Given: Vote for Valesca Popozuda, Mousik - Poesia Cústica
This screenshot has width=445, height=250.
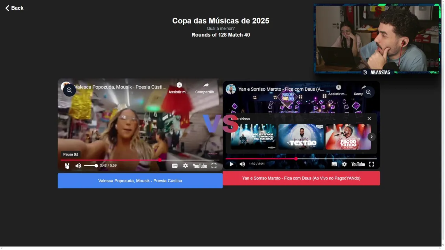Looking at the screenshot, I should [x=140, y=181].
